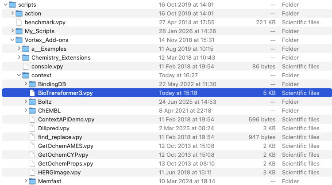Expand the action folder
The height and width of the screenshot is (185, 332).
tap(12, 13)
